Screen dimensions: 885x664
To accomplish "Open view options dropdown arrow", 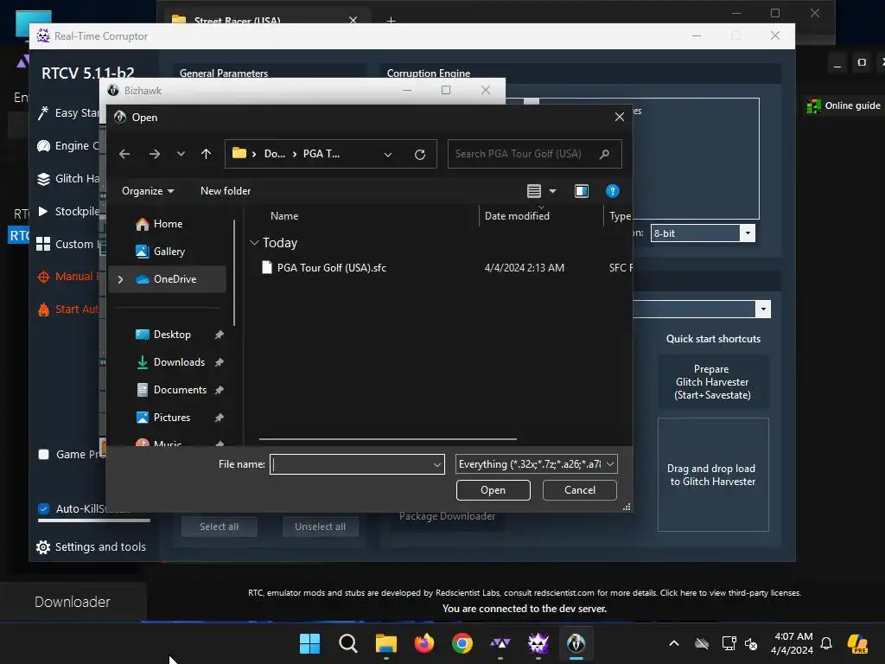I will (x=552, y=191).
